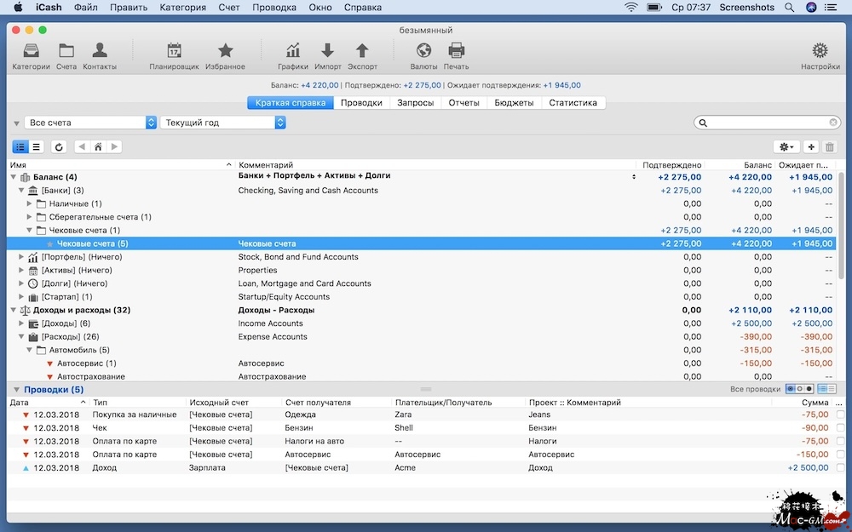Image resolution: width=852 pixels, height=532 pixels.
Task: Tick the checkbox for the Acme income row
Action: pyautogui.click(x=840, y=468)
